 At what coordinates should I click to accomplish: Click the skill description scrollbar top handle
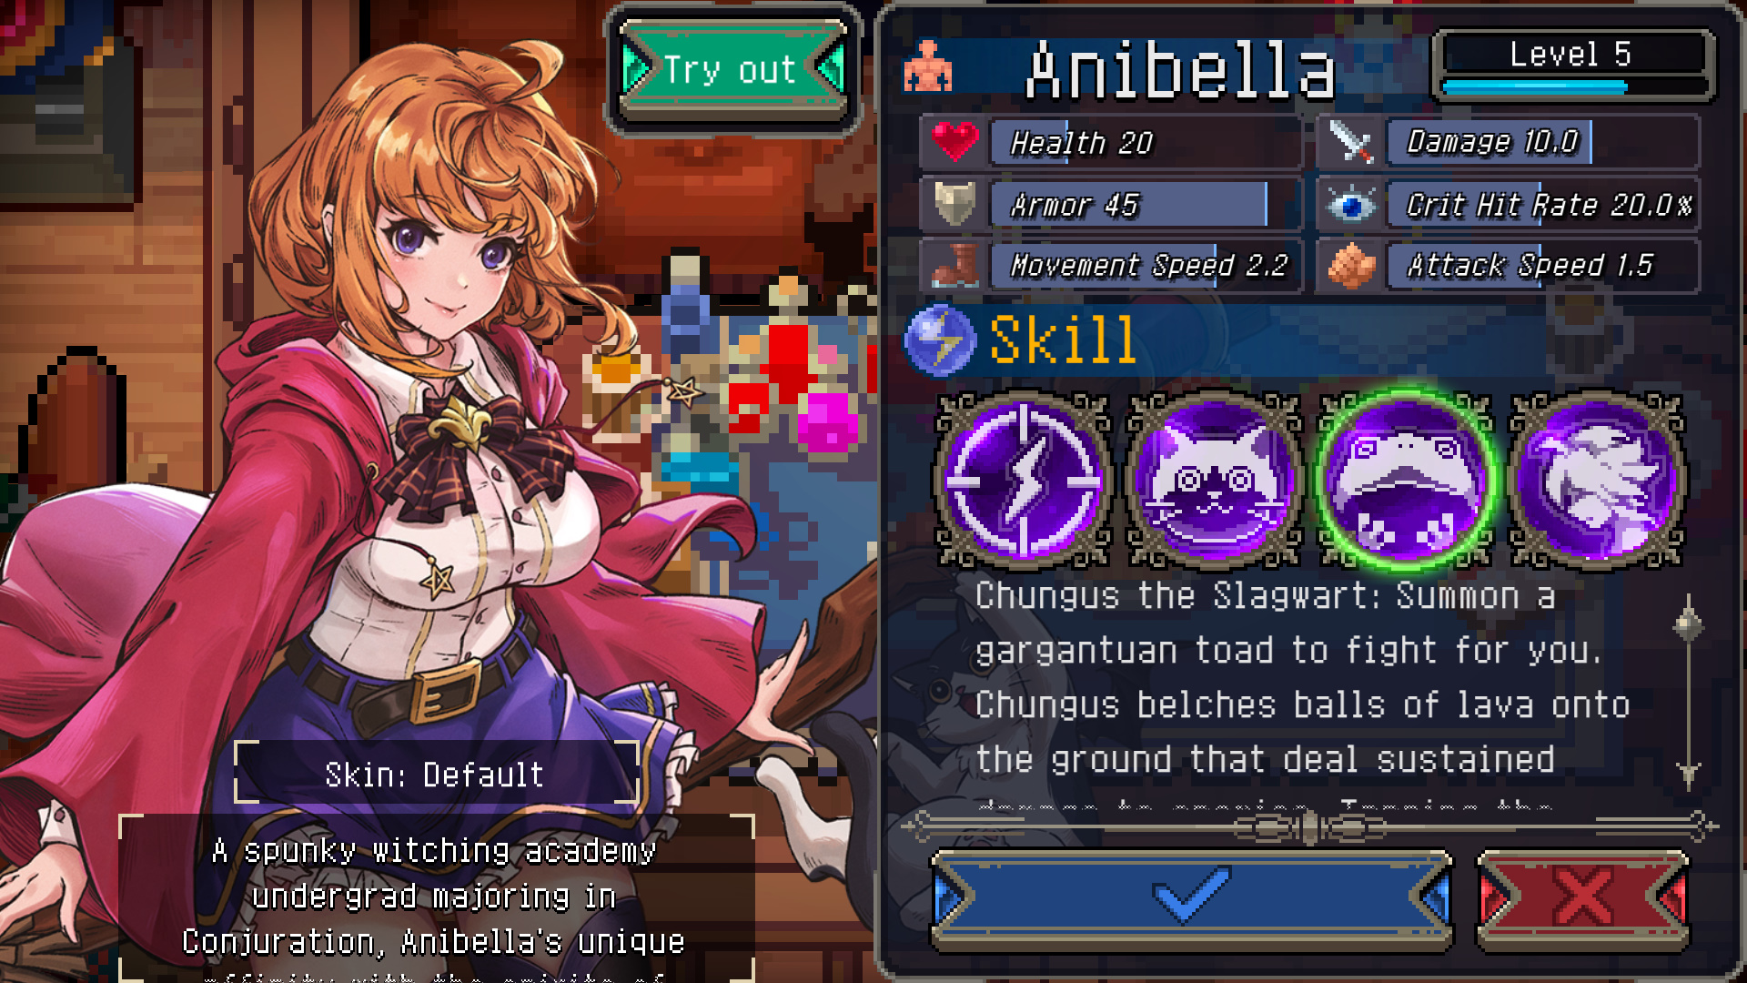[1689, 624]
